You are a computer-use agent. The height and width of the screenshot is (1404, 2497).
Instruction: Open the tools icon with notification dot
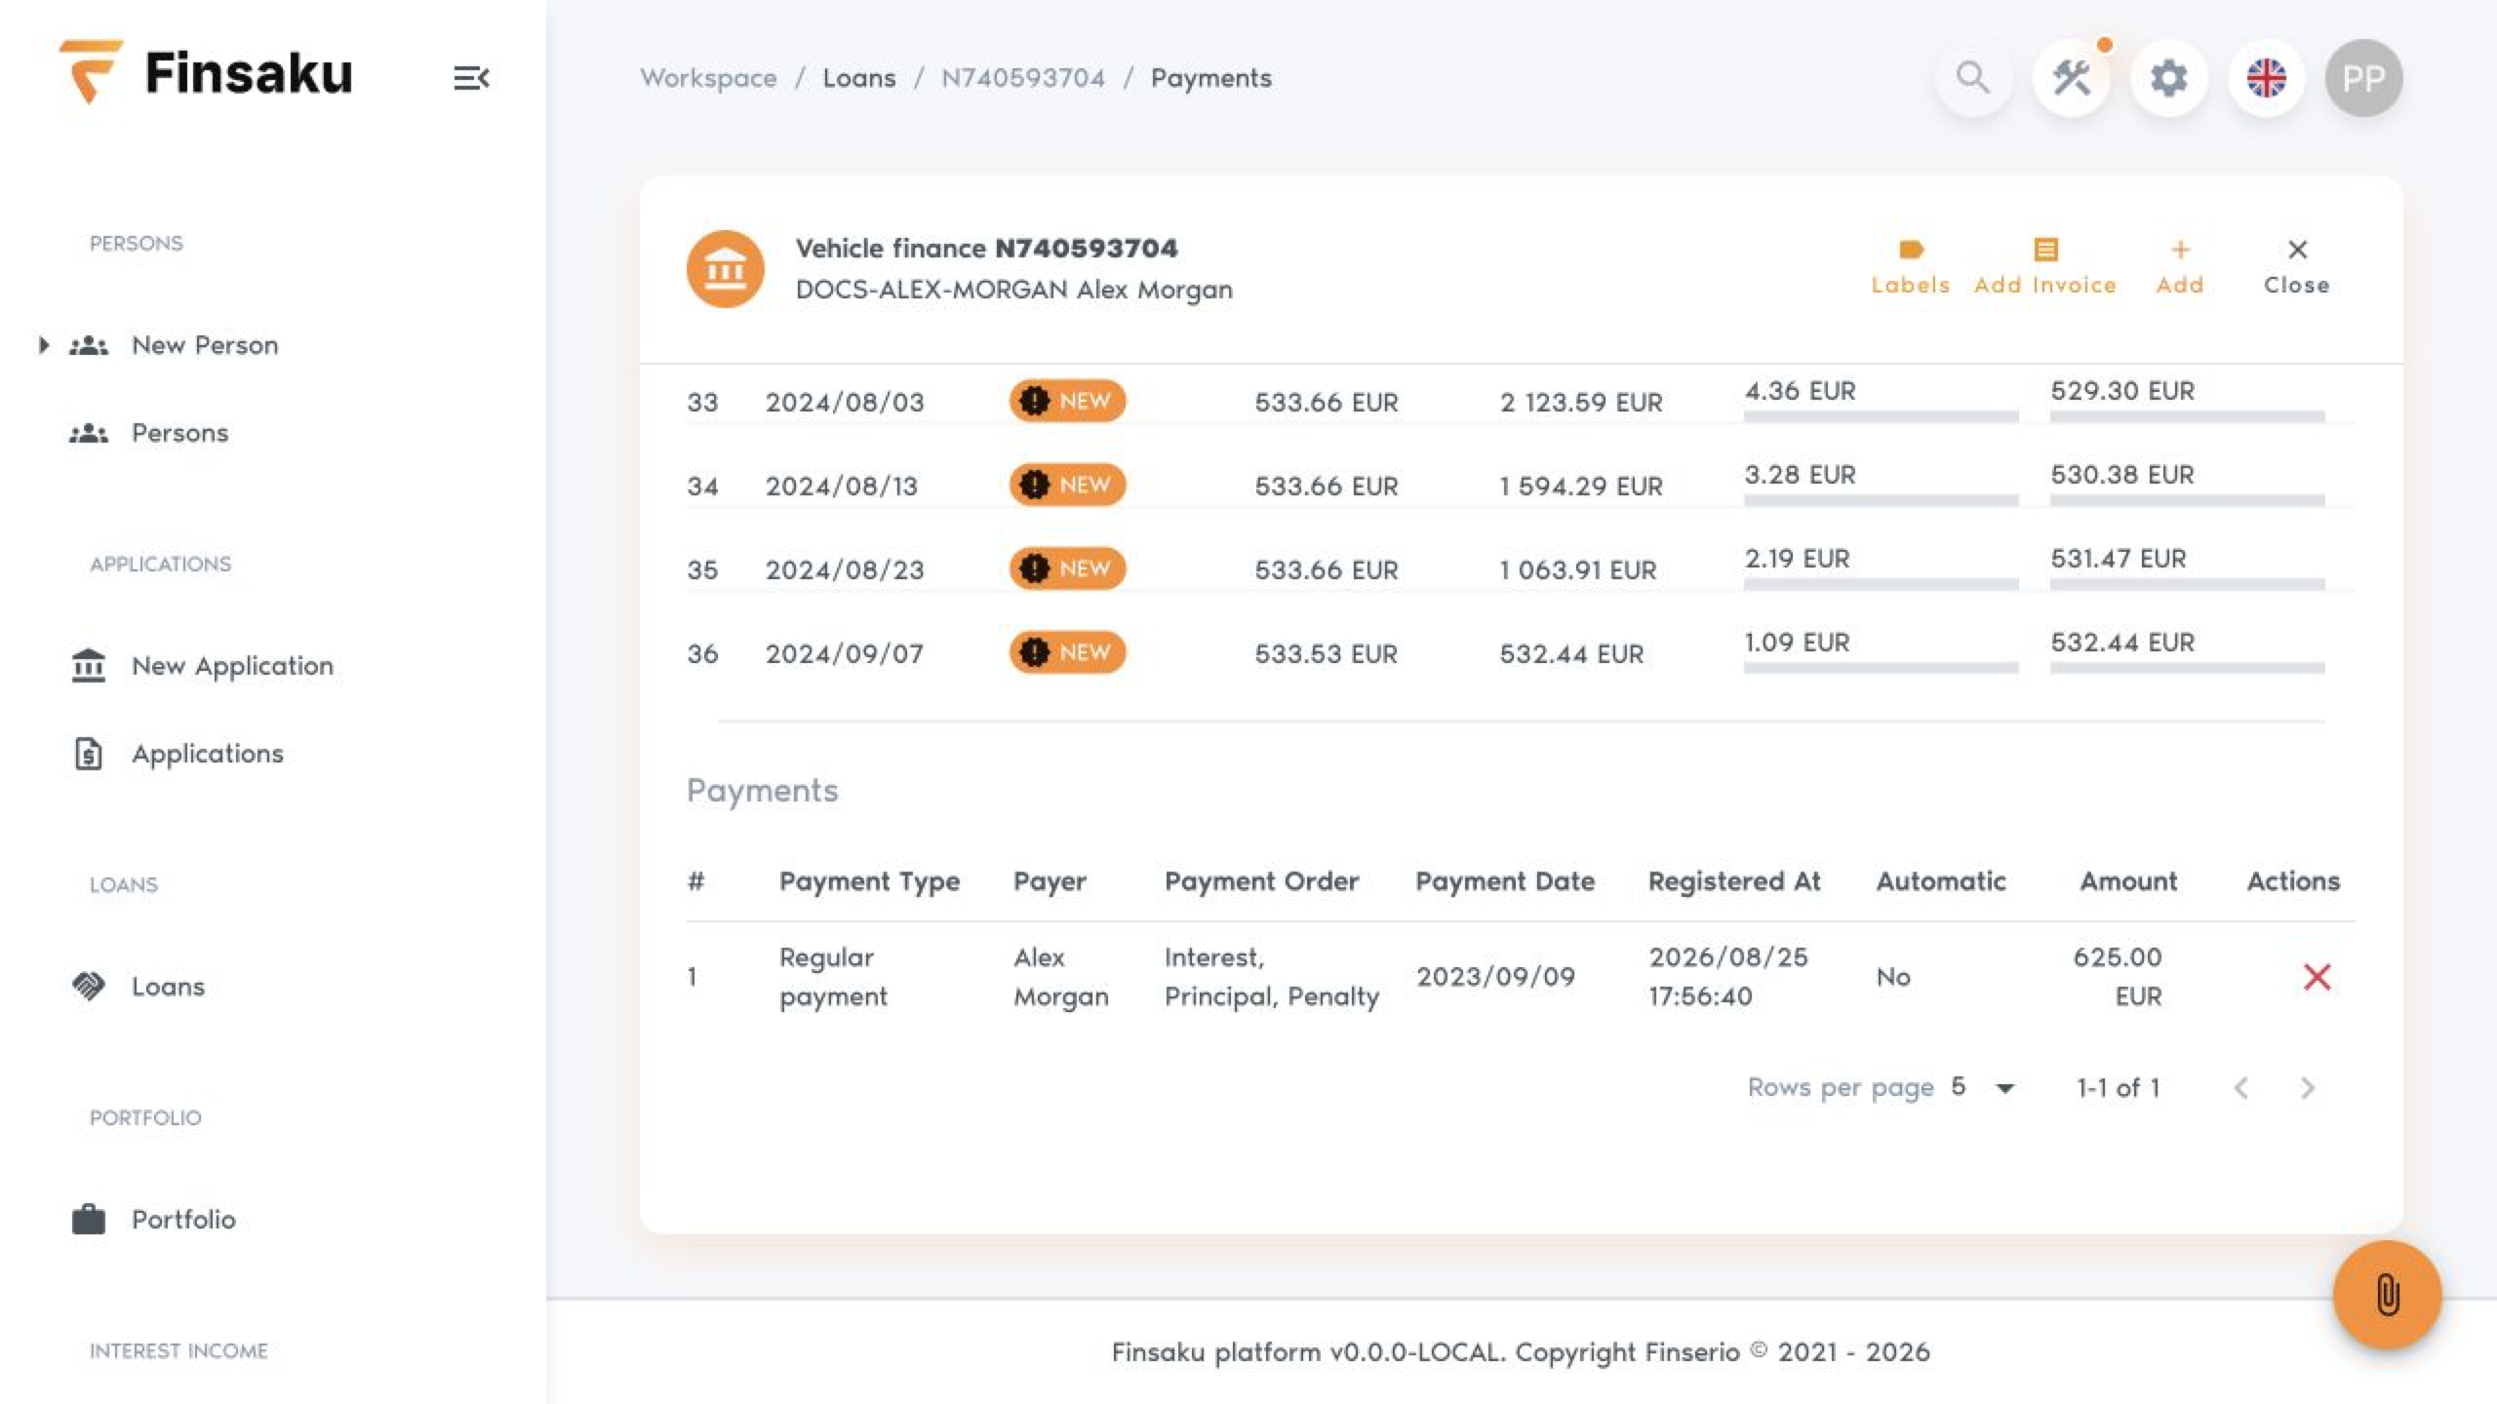click(x=2071, y=78)
